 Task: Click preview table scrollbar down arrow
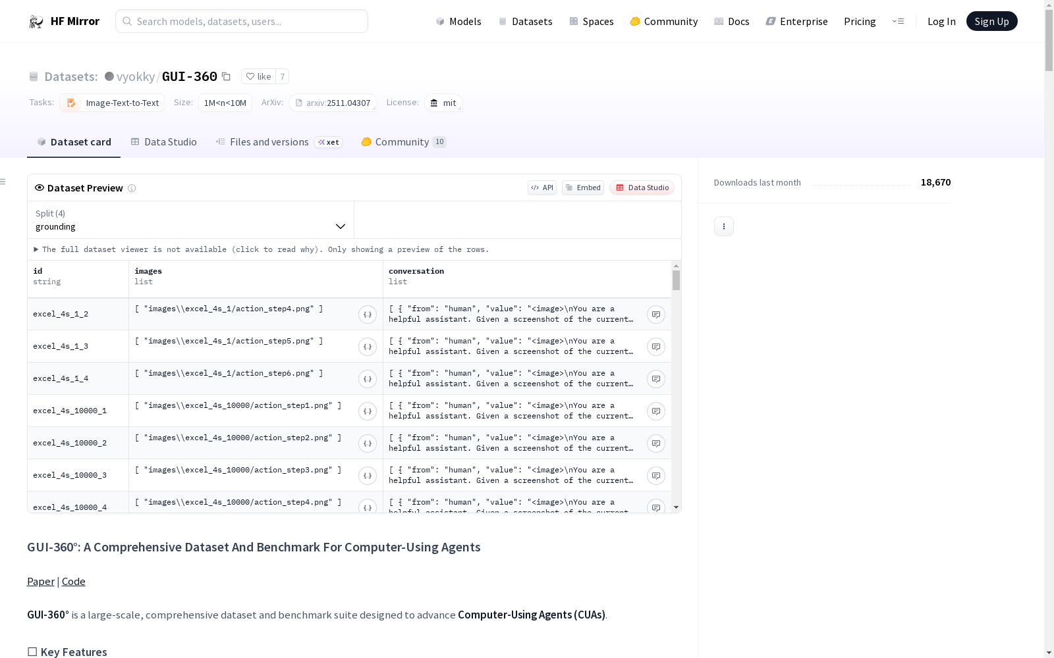676,507
